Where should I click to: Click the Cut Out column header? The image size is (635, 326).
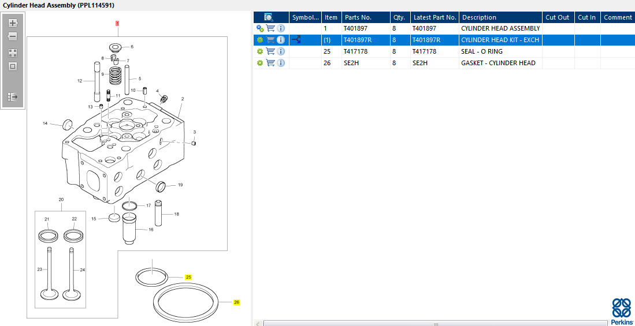[558, 17]
